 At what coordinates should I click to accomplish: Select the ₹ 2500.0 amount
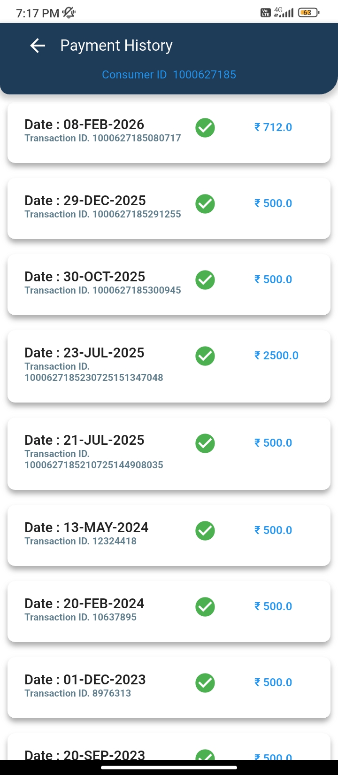[x=277, y=356]
